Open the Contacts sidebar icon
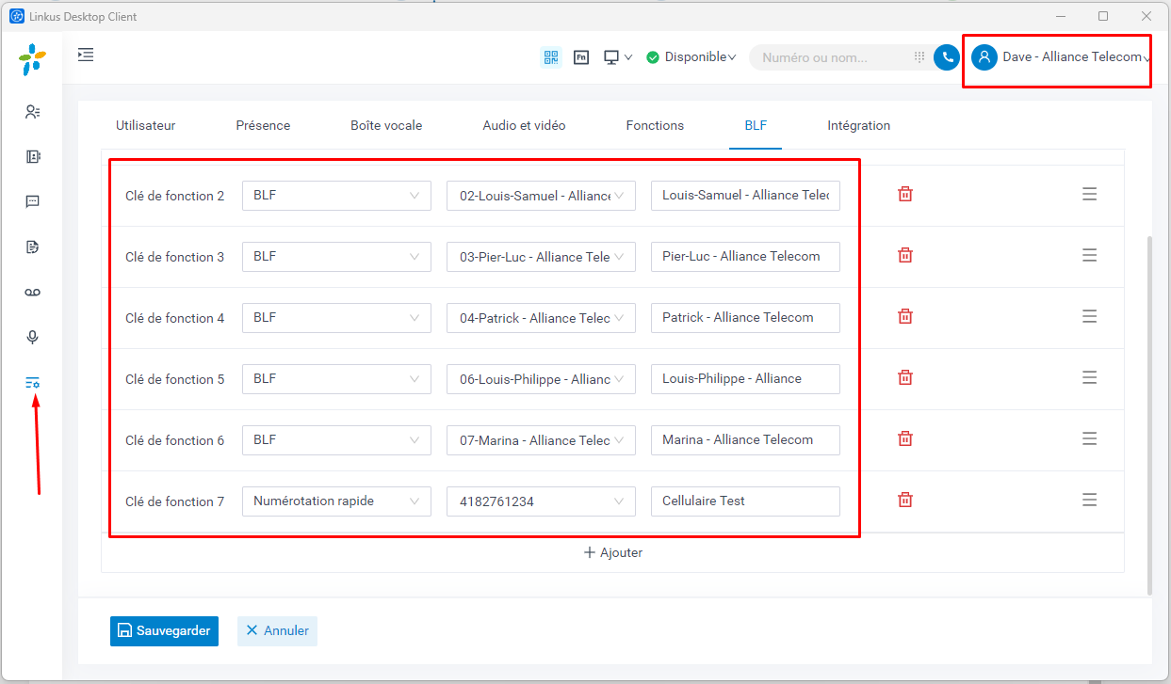The width and height of the screenshot is (1171, 684). click(x=32, y=111)
